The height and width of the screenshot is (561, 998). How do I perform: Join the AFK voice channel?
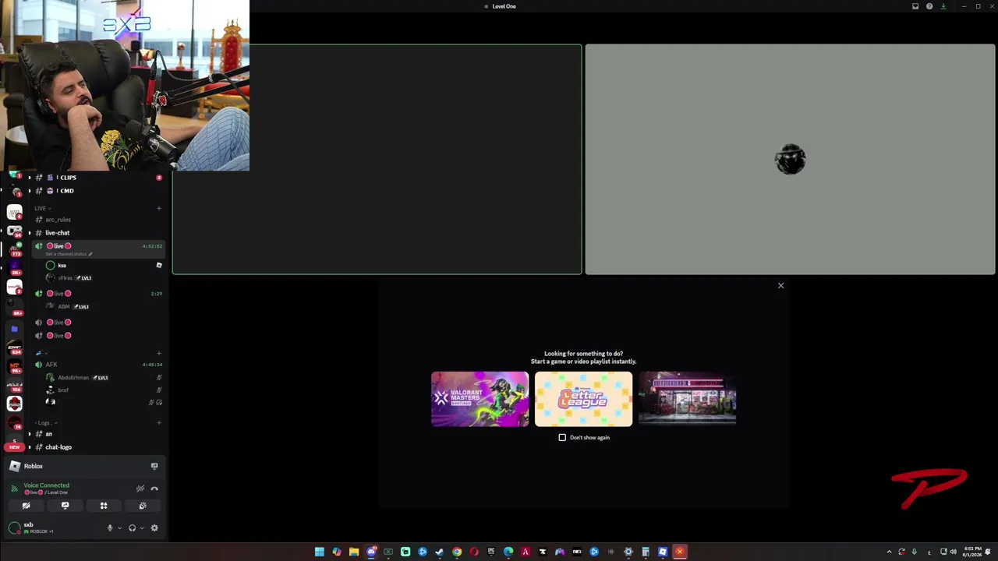pos(97,365)
